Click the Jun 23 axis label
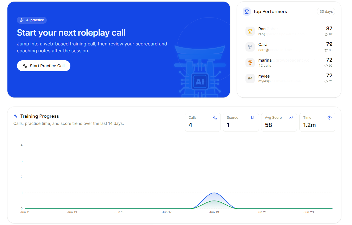Image resolution: width=352 pixels, height=225 pixels. [x=309, y=212]
